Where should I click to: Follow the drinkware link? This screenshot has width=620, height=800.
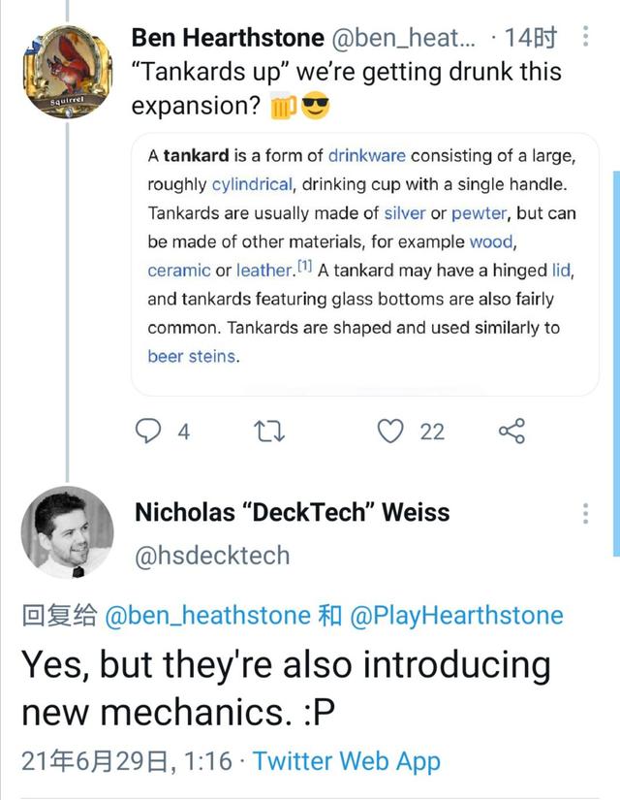pos(367,155)
